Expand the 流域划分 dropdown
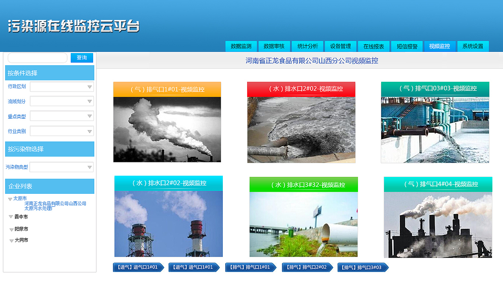 click(62, 101)
